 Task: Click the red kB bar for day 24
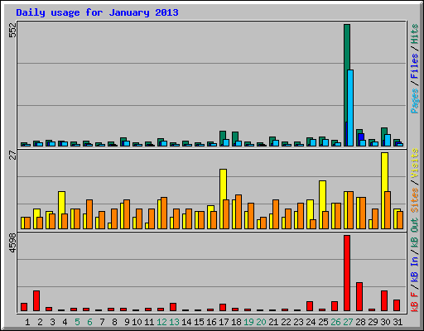point(310,306)
